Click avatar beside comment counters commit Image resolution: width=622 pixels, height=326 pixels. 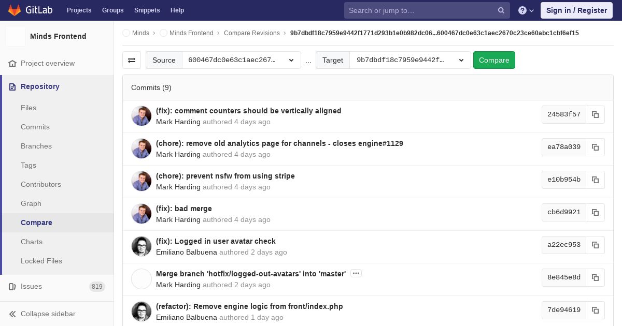[x=142, y=116]
